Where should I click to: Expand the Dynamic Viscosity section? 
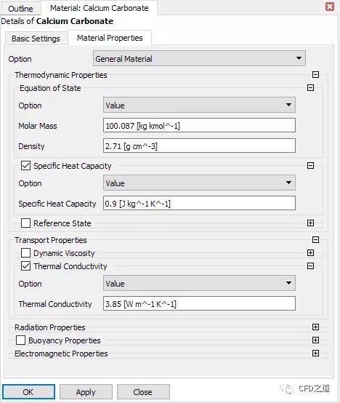[310, 253]
